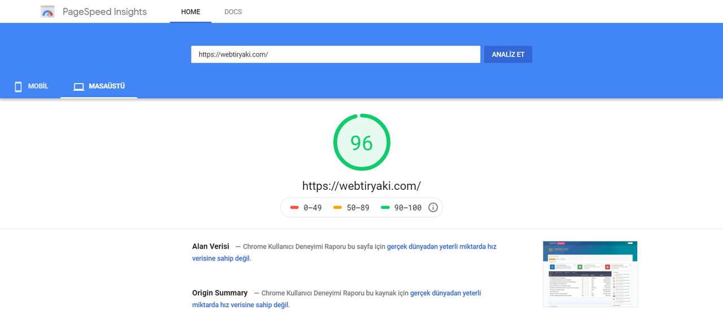Click the mobile phone icon
Viewport: 723px width, 321px height.
coord(18,86)
